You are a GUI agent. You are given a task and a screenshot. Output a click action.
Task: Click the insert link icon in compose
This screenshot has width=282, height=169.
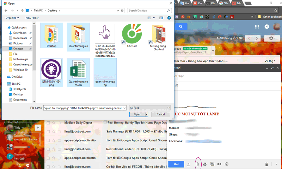tap(219, 164)
